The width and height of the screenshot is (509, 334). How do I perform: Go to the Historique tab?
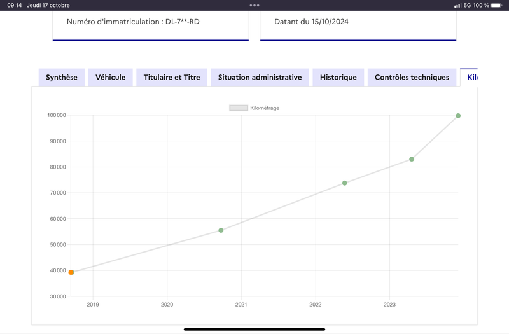pos(338,77)
